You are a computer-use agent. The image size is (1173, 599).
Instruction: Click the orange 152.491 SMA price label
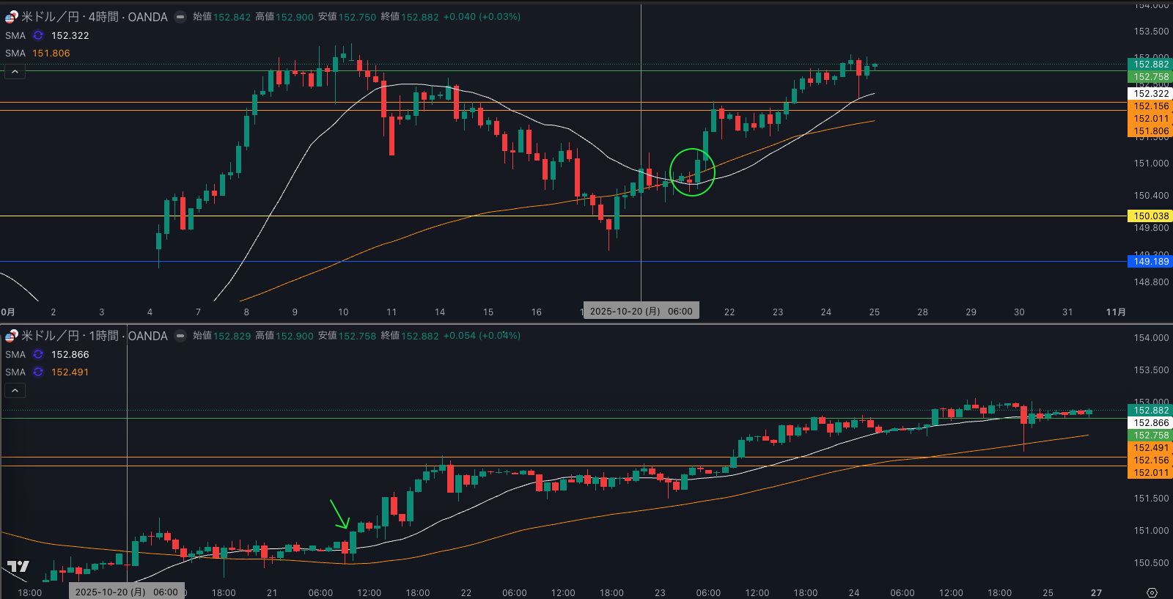point(1150,448)
